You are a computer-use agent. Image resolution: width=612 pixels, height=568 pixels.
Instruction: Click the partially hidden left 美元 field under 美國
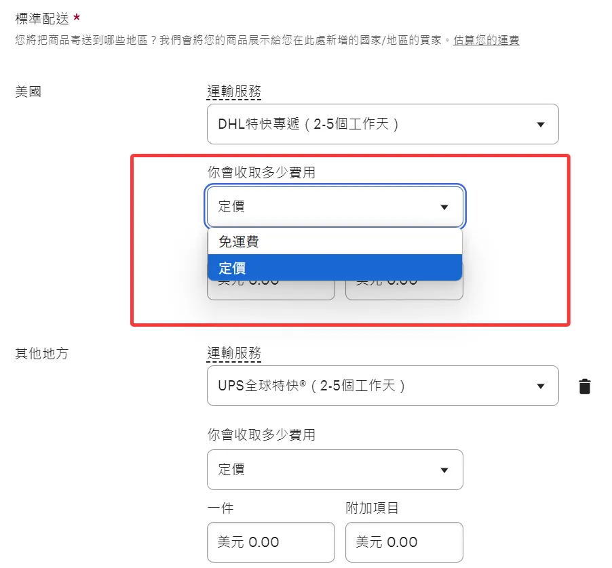(x=271, y=290)
